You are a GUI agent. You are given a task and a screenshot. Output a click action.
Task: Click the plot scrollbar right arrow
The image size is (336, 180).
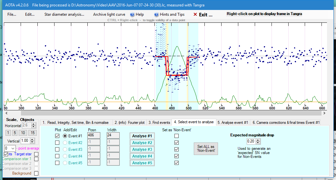(324, 113)
